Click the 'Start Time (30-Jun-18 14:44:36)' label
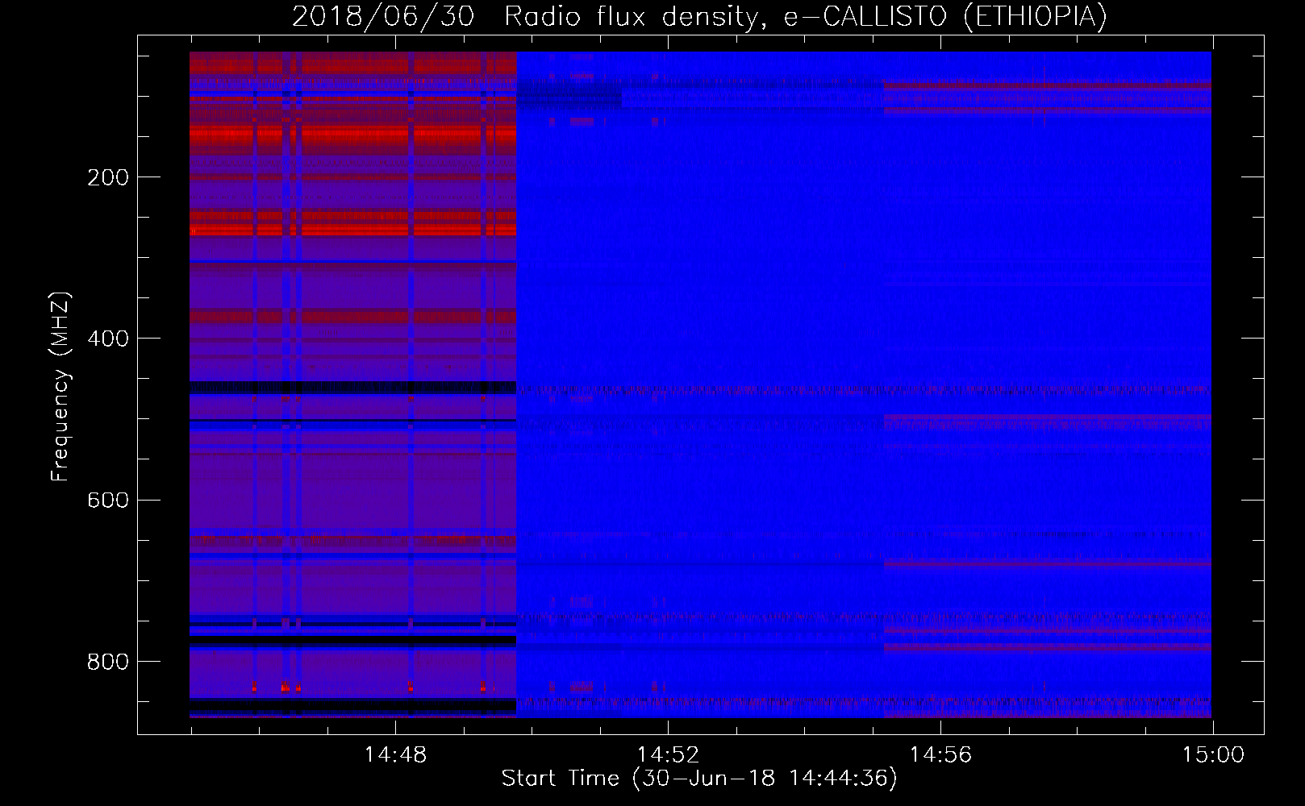Image resolution: width=1305 pixels, height=806 pixels. coord(699,779)
